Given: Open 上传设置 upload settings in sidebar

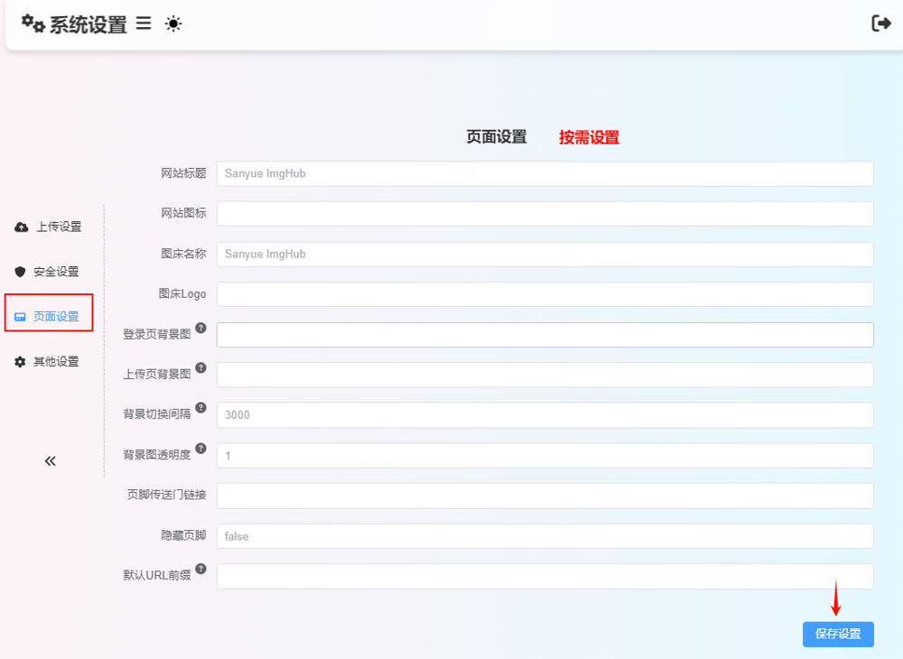Looking at the screenshot, I should [50, 227].
